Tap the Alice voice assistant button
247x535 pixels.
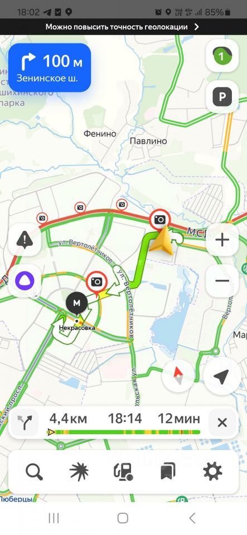click(25, 280)
